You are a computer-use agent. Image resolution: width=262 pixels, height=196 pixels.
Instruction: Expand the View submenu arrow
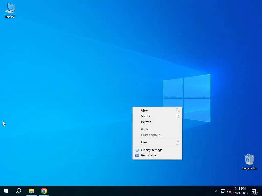tap(178, 111)
